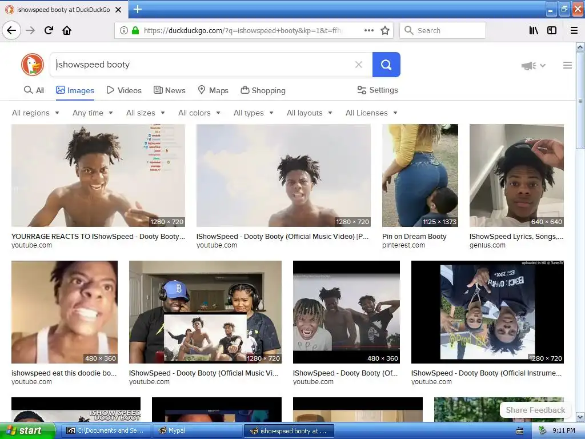The height and width of the screenshot is (439, 585).
Task: Click 'IShowSpeed Lyrics, Songs,...' title
Action: pos(516,236)
